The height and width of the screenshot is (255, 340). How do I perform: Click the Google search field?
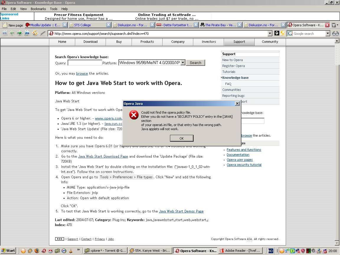(x=309, y=34)
